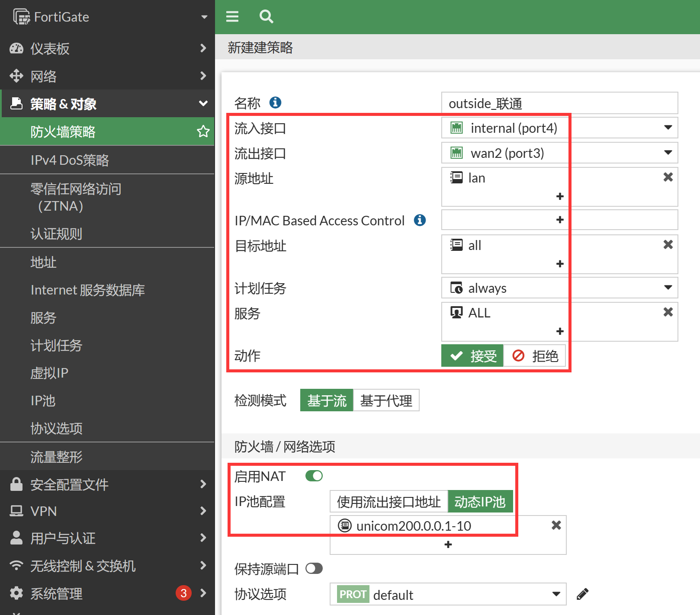Select 基于代理 inspection mode
700x615 pixels.
pyautogui.click(x=386, y=400)
